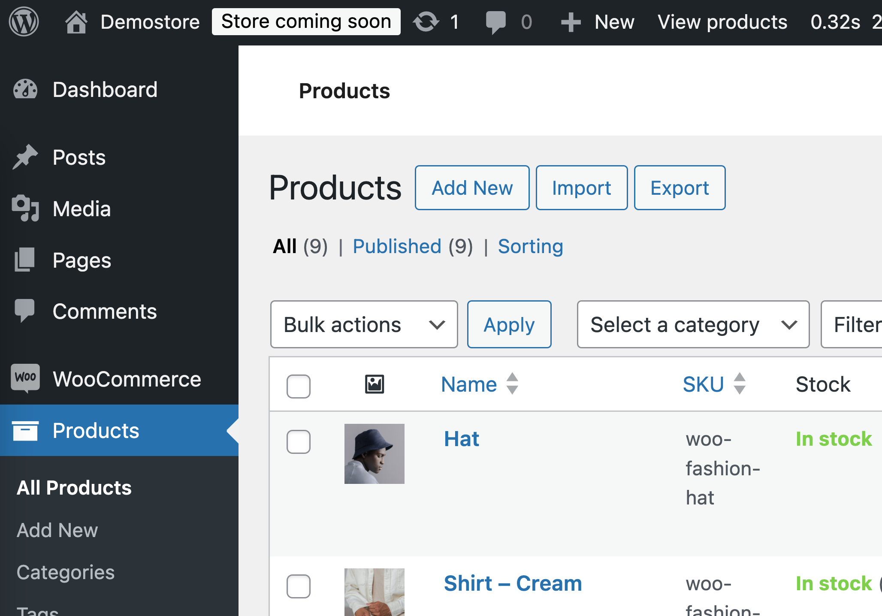Open the Categories submenu item
This screenshot has height=616, width=882.
[x=66, y=572]
